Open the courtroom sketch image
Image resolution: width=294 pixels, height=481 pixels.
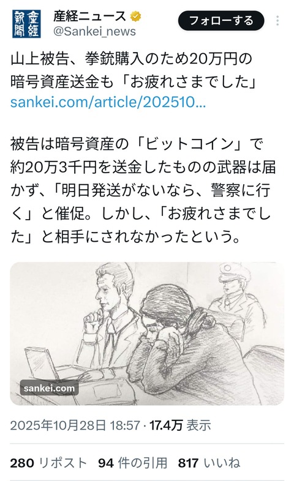[x=147, y=334]
